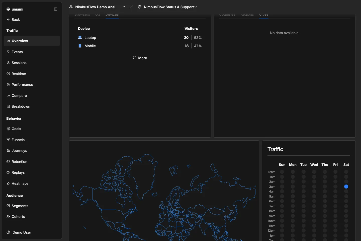The width and height of the screenshot is (361, 241).
Task: Click the Visitors column header
Action: tap(191, 29)
